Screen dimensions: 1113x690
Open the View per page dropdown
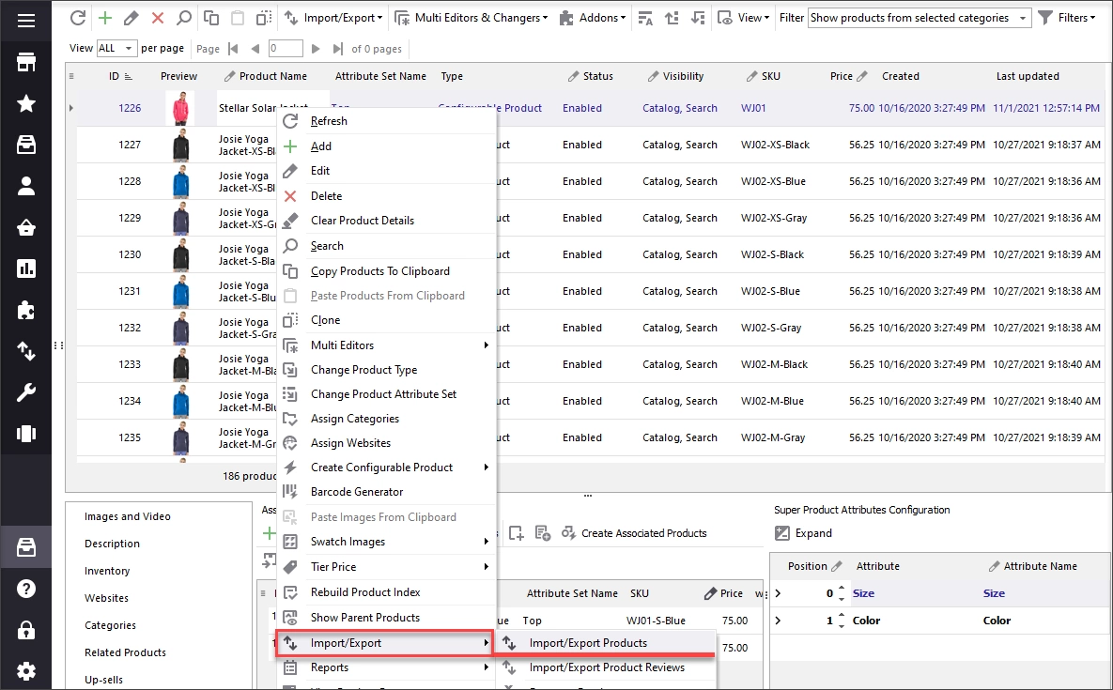click(x=116, y=48)
